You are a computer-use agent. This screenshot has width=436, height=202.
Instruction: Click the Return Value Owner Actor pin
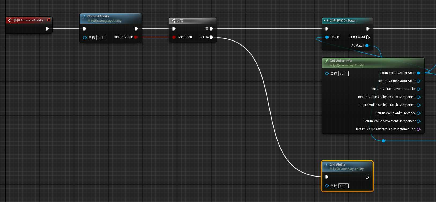point(419,73)
